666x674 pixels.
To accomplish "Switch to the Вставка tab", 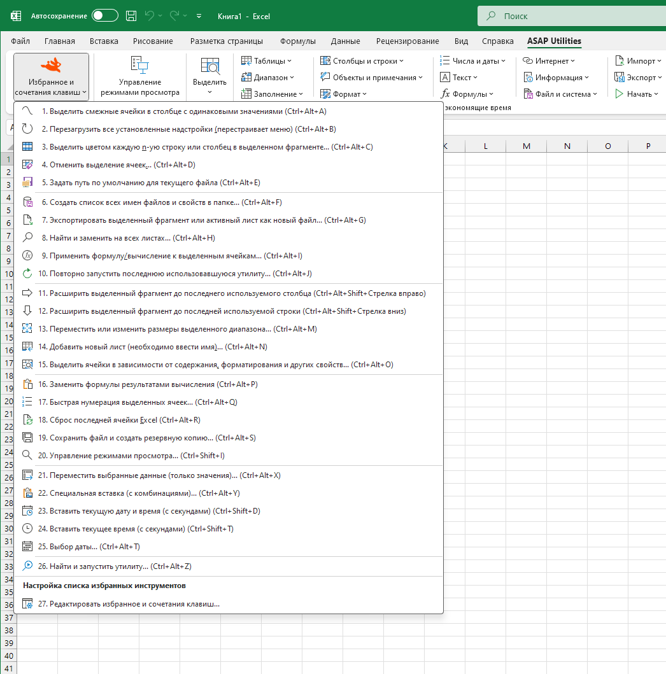I will pos(104,41).
